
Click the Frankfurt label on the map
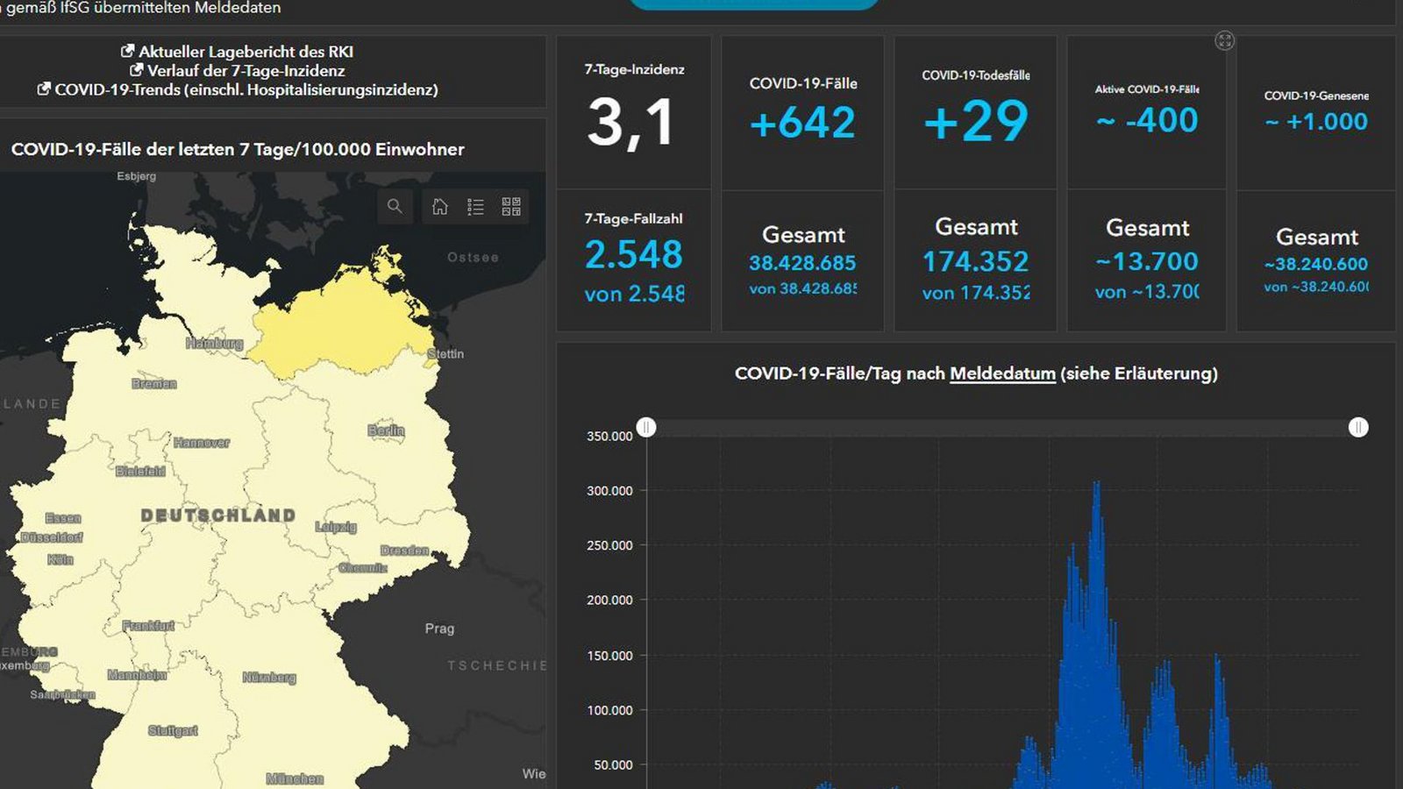(148, 626)
